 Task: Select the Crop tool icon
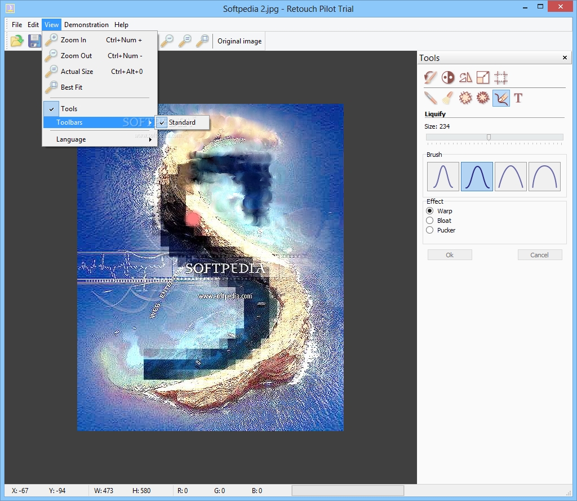click(501, 77)
